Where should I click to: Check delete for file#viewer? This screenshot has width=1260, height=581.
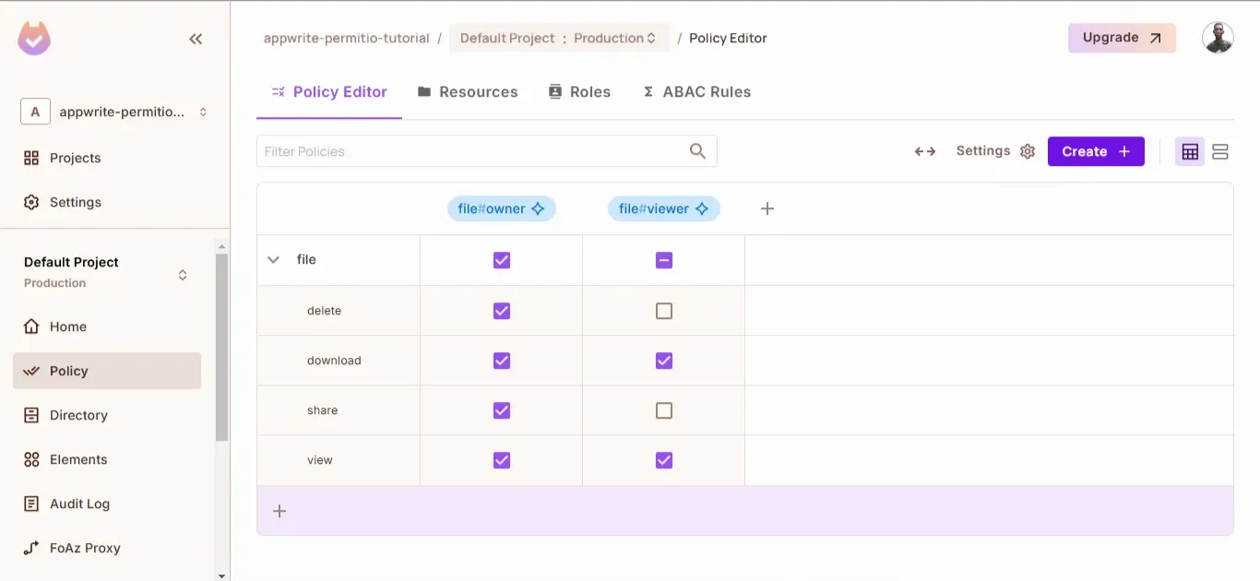coord(664,311)
